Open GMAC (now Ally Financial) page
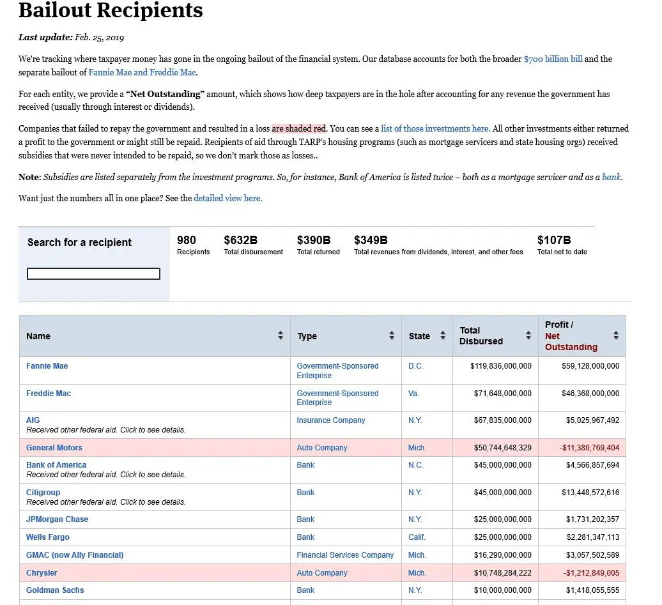 [x=75, y=555]
